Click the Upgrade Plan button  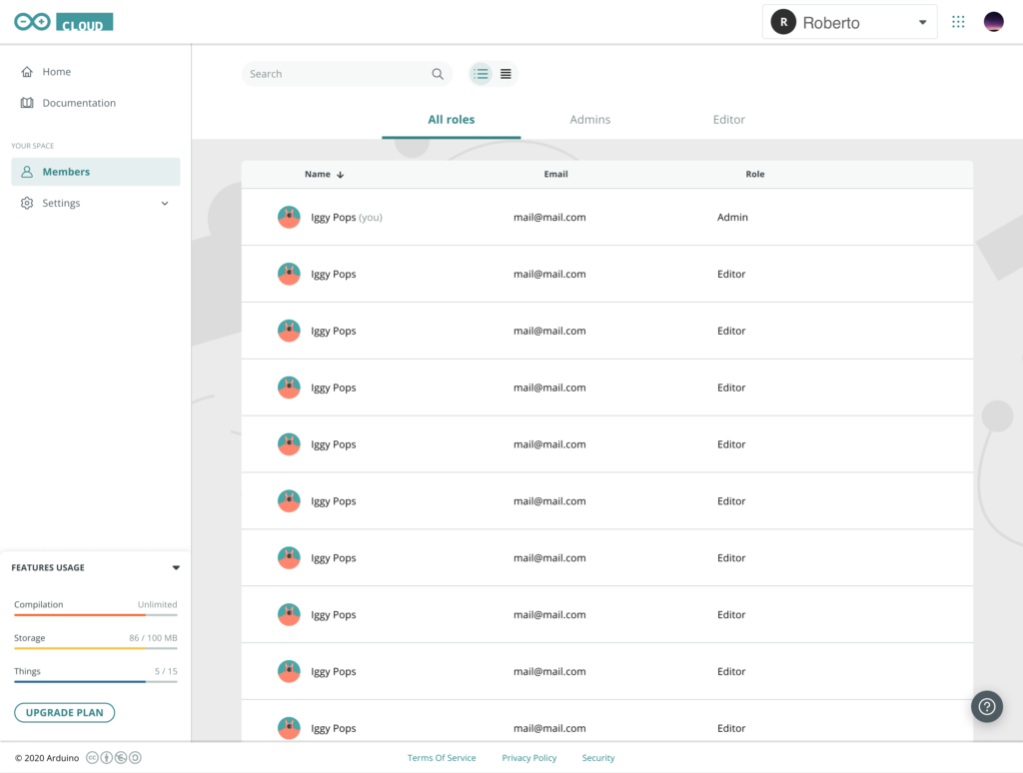click(x=64, y=712)
